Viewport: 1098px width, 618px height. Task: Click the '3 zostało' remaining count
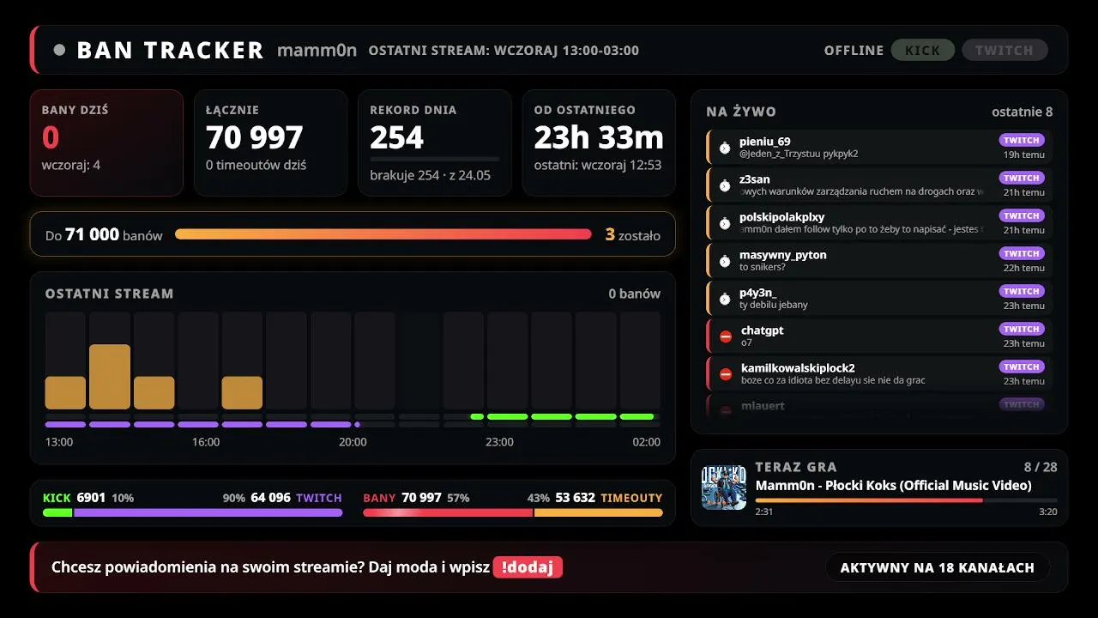coord(633,234)
